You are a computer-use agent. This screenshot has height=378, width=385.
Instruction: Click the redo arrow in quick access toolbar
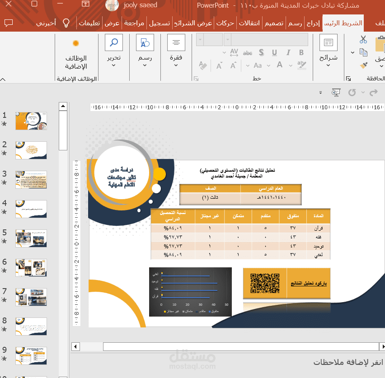(373, 93)
